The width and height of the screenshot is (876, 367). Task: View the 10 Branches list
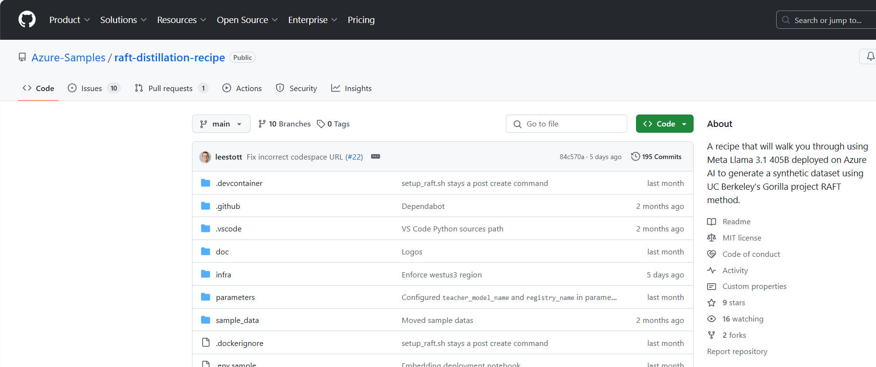[285, 124]
